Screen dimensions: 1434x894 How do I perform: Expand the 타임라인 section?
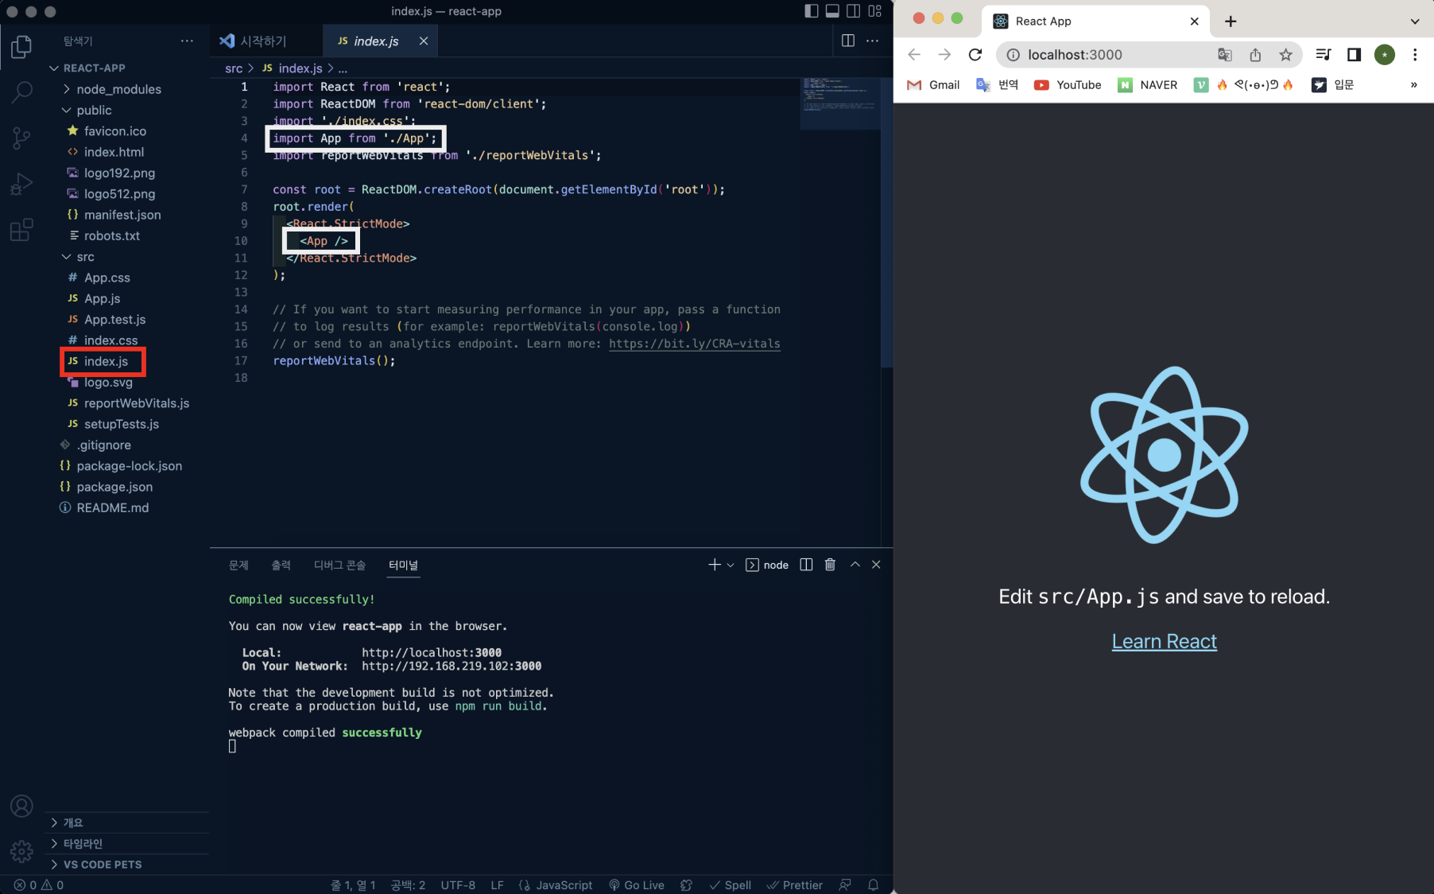click(x=127, y=843)
